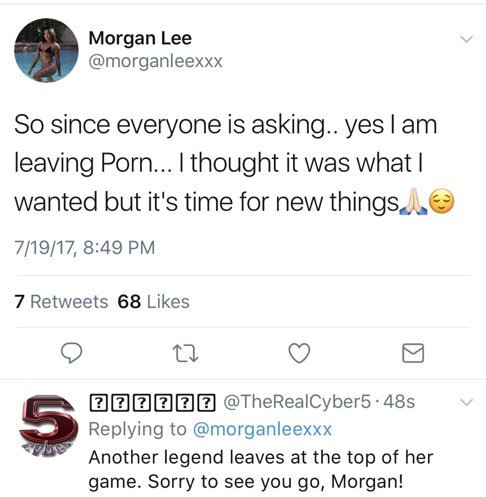Viewport: 486px width, 497px height.
Task: Open the blue @morganleexxx mention link
Action: [x=262, y=429]
